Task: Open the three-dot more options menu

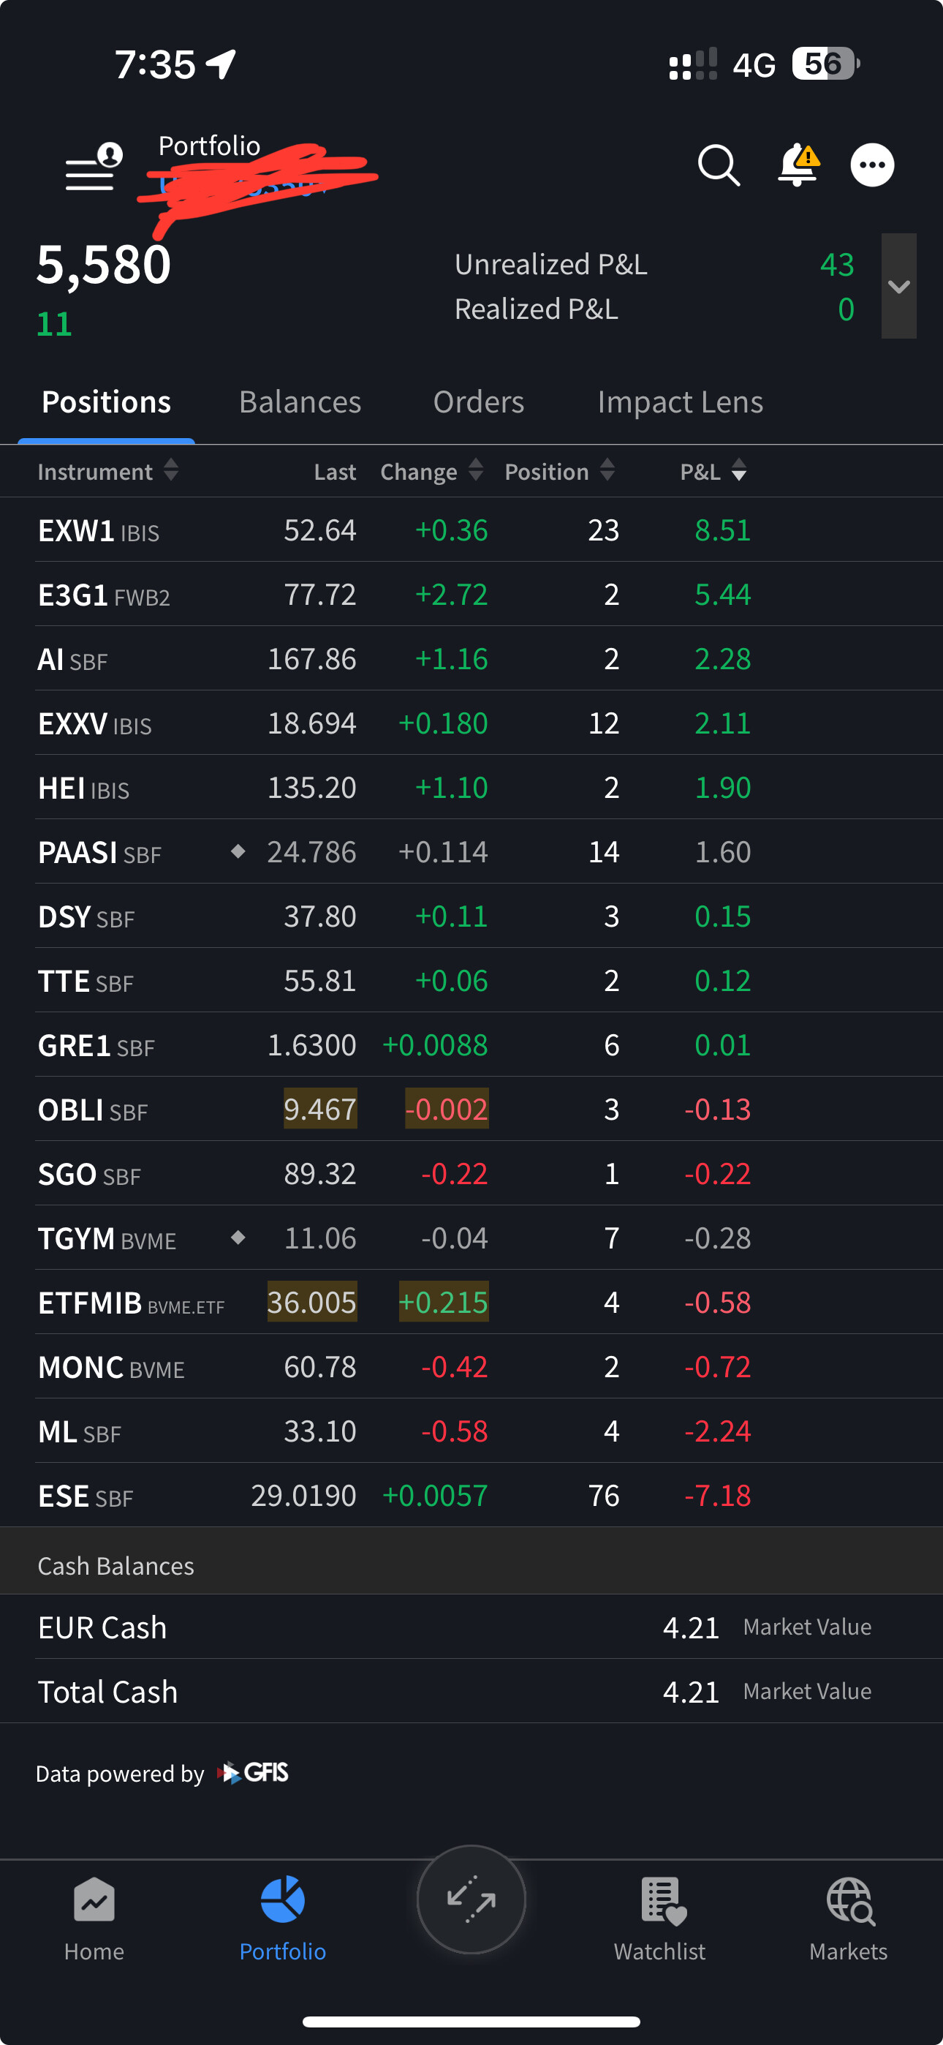Action: (x=871, y=165)
